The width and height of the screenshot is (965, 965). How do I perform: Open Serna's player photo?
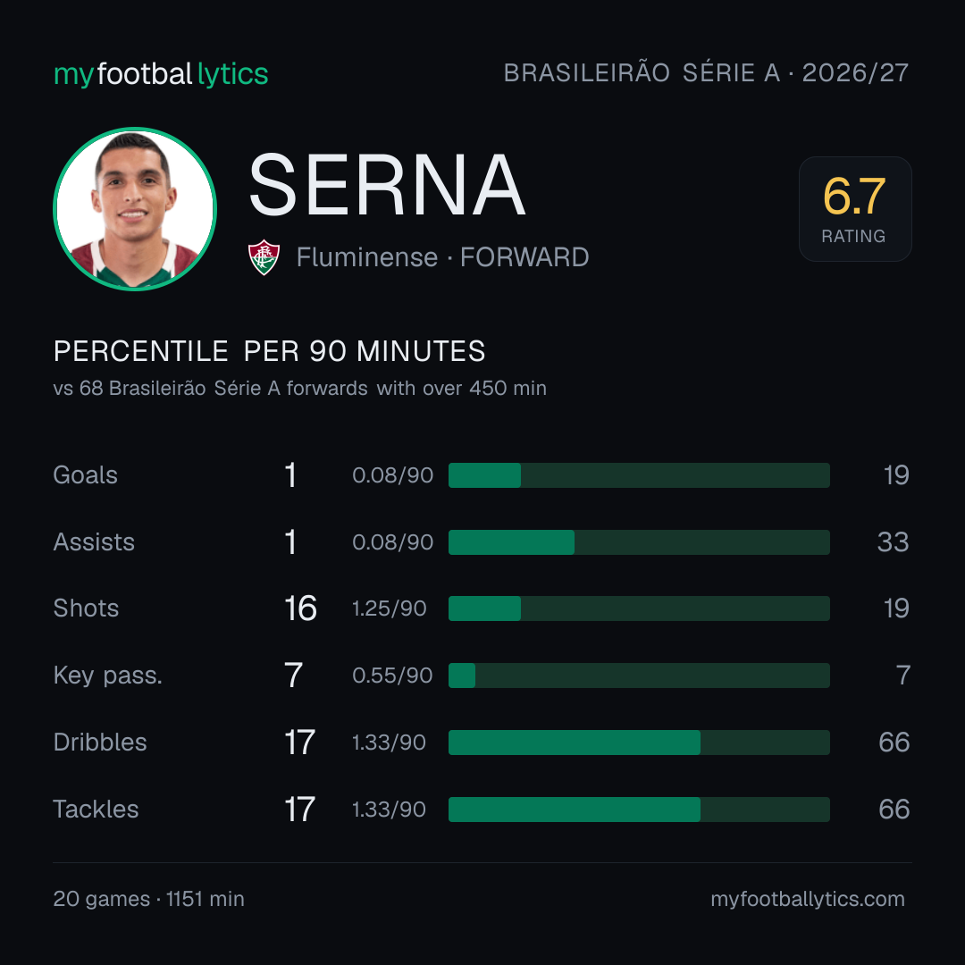[135, 208]
